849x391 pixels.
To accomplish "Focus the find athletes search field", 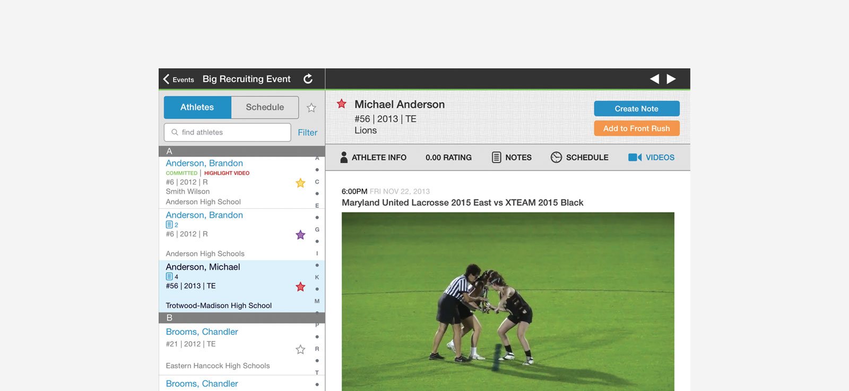I will pyautogui.click(x=228, y=132).
